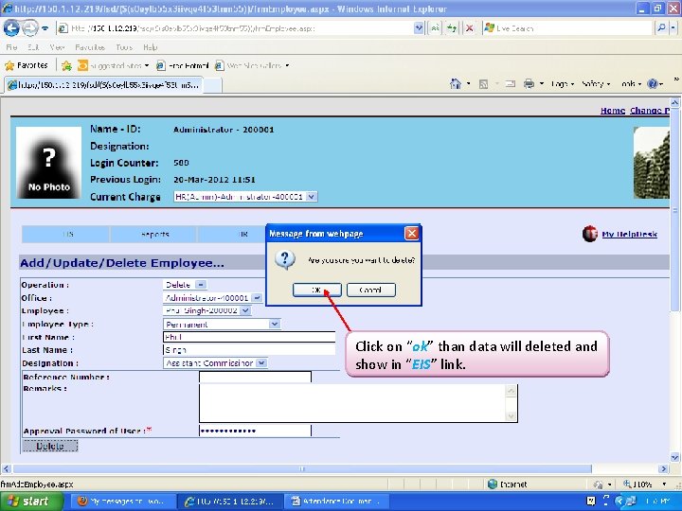
Task: Open the zoom level dropdown in status bar
Action: pyautogui.click(x=664, y=485)
